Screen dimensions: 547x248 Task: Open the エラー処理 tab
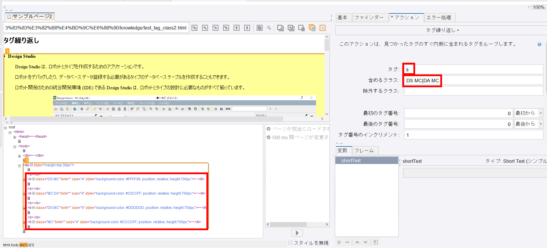pyautogui.click(x=439, y=18)
